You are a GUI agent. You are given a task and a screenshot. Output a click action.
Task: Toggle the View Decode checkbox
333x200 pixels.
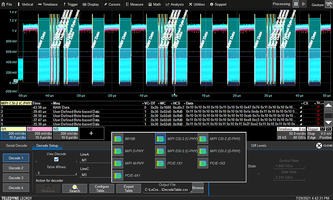56,159
